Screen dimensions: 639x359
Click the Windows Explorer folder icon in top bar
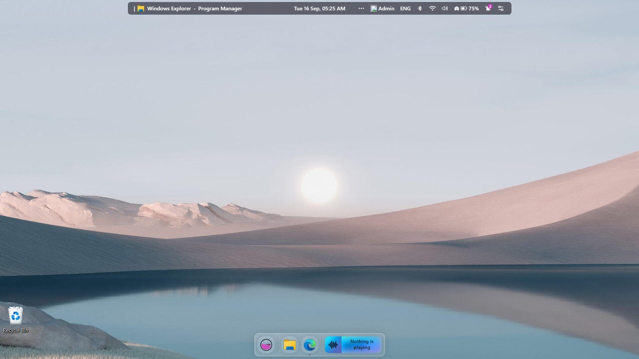[x=141, y=8]
